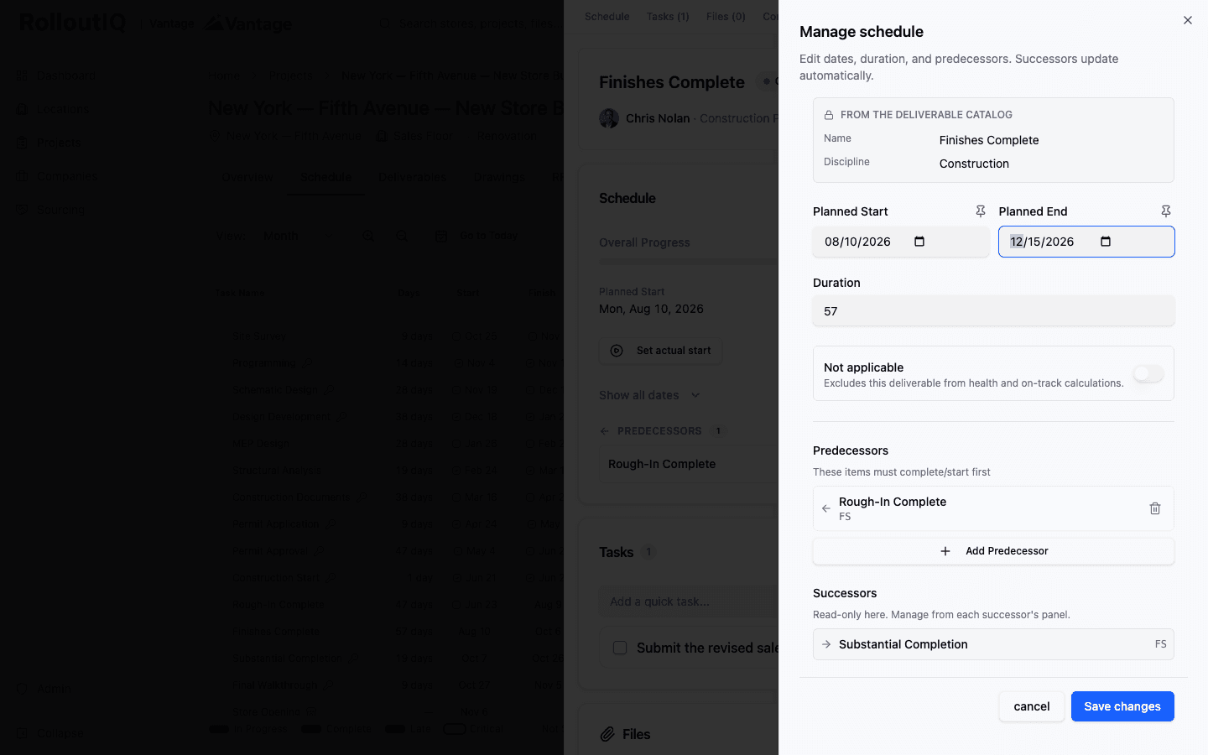Click the Dashboard sidebar icon
1208x755 pixels.
(x=23, y=75)
